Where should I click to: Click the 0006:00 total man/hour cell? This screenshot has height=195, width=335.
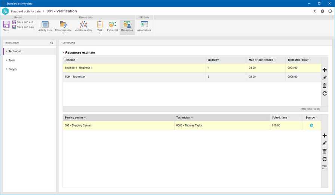pos(303,77)
